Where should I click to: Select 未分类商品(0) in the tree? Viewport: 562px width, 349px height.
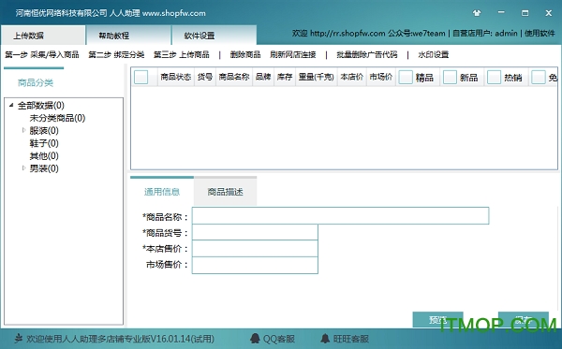click(x=57, y=118)
